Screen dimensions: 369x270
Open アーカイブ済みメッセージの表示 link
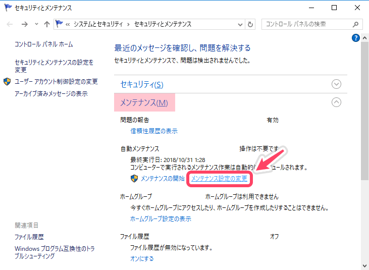click(x=51, y=93)
